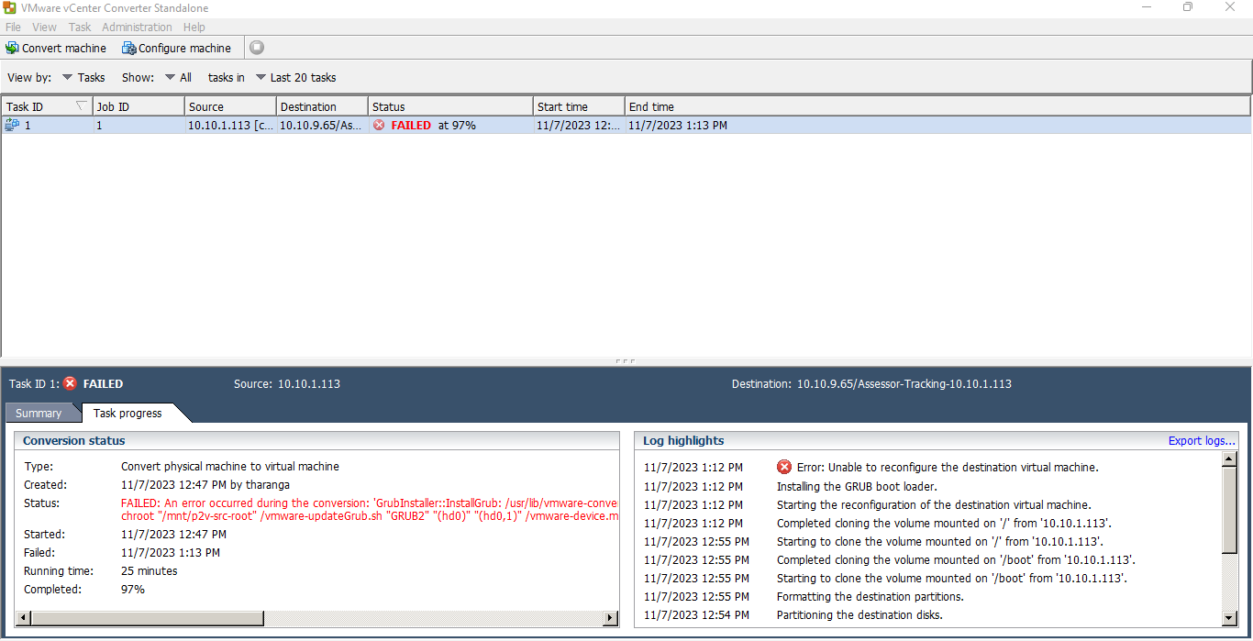Screen dimensions: 1253x641
Task: Click the red FAILED GrubInstaller status message
Action: [x=370, y=510]
